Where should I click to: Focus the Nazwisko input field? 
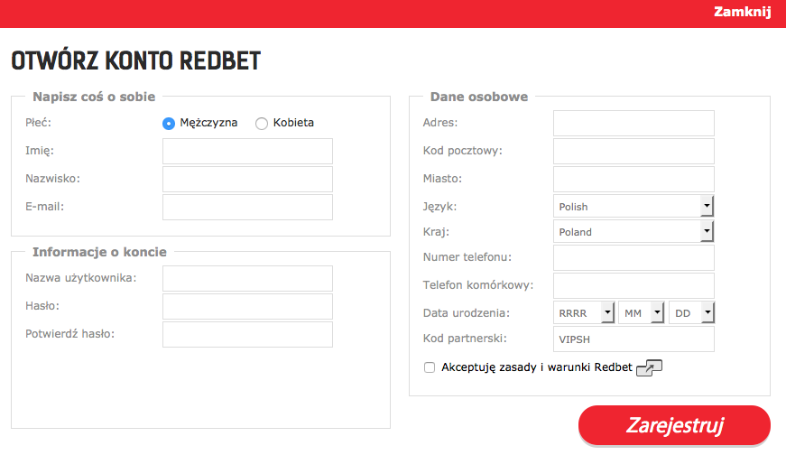[x=247, y=179]
